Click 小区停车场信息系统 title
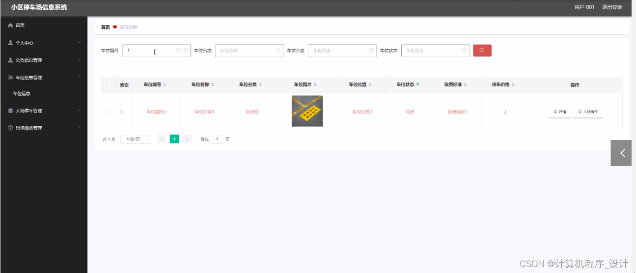Viewport: 636px width, 273px height. [x=39, y=7]
